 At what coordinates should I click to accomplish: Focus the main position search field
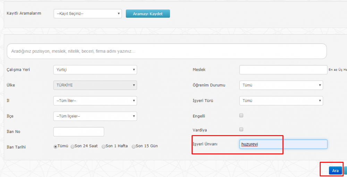[x=167, y=51]
